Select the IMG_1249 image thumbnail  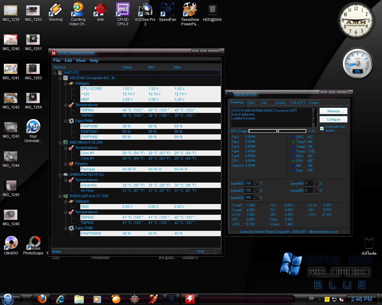(x=11, y=218)
